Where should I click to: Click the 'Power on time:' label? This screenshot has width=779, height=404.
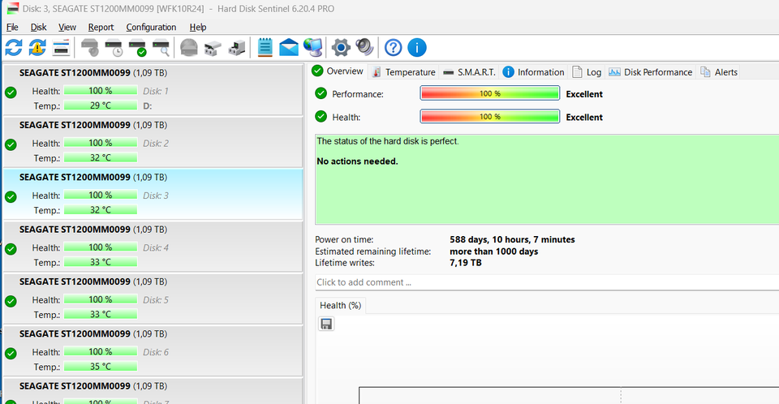pyautogui.click(x=344, y=239)
